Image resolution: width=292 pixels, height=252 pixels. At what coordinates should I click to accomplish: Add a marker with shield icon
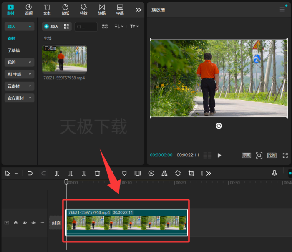click(124, 174)
